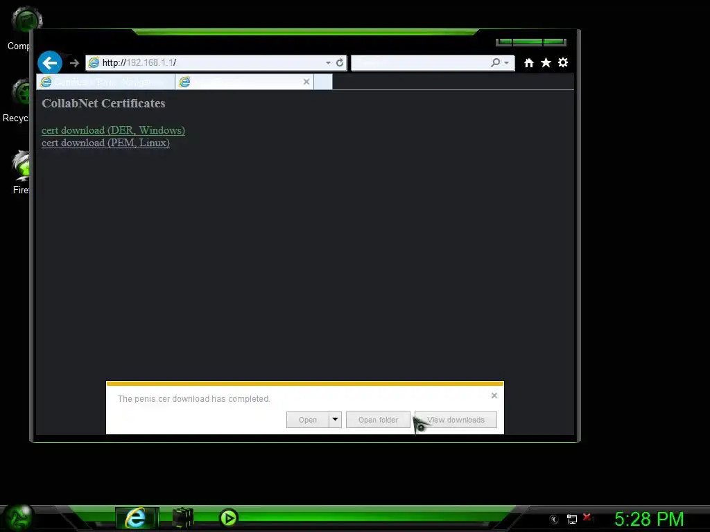Click the network tray icon
Screen dimensions: 710x532
point(572,520)
